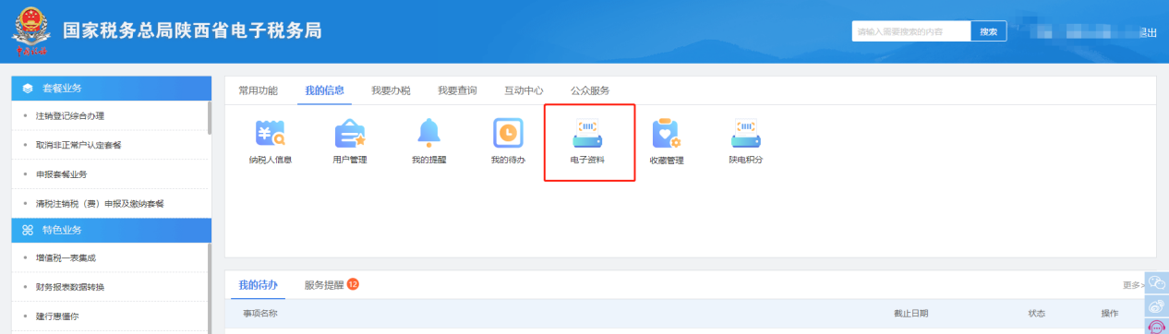Open 我的待办 clock icon
This screenshot has width=1169, height=334.
point(508,134)
